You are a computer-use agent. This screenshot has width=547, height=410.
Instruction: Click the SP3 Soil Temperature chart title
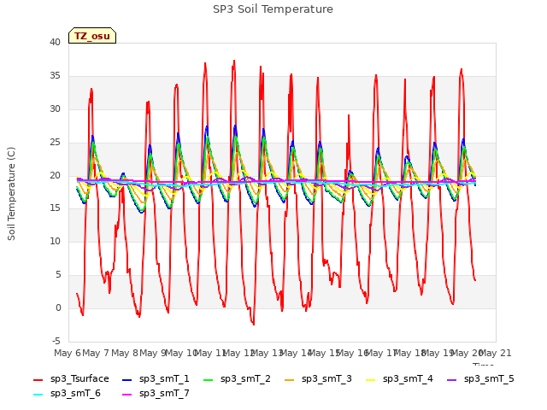coord(273,9)
